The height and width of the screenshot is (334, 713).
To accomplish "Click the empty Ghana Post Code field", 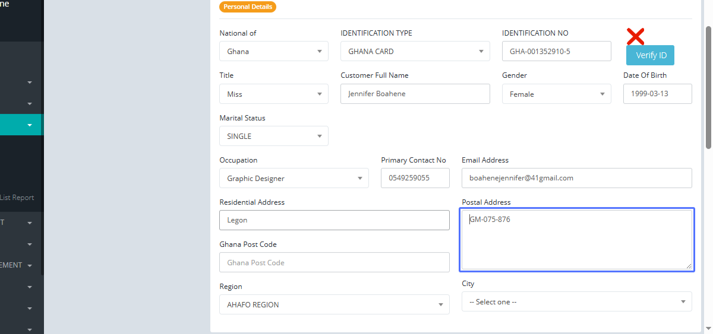I will [334, 263].
